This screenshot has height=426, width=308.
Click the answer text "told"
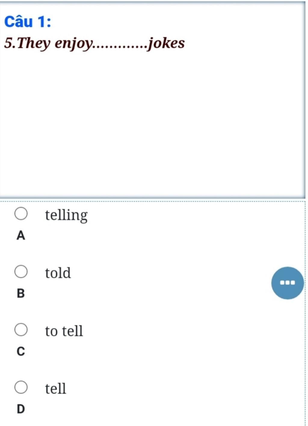point(58,273)
